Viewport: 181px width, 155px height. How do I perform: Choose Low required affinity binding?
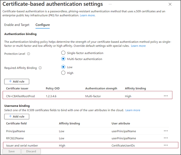[63, 67]
